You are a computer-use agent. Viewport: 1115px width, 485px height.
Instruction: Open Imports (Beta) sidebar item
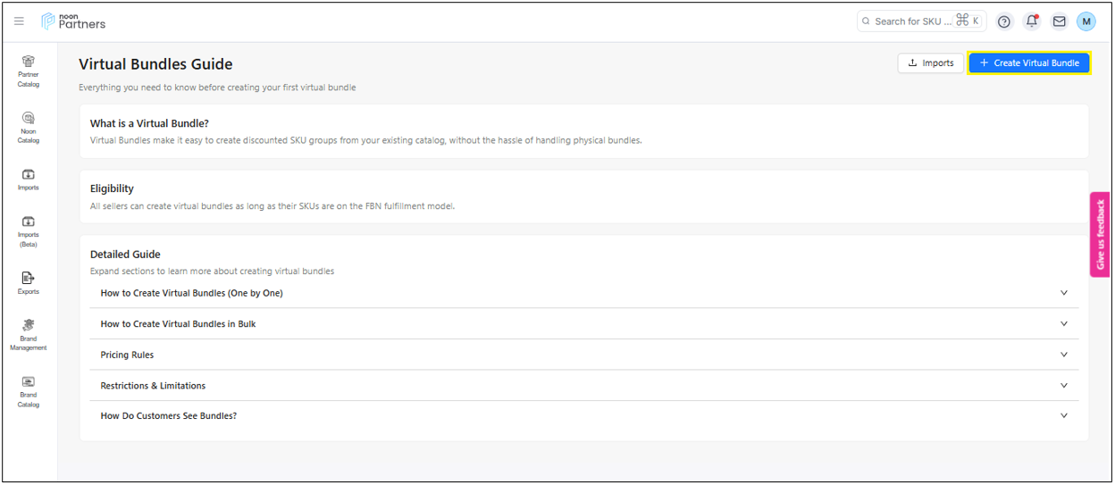29,231
